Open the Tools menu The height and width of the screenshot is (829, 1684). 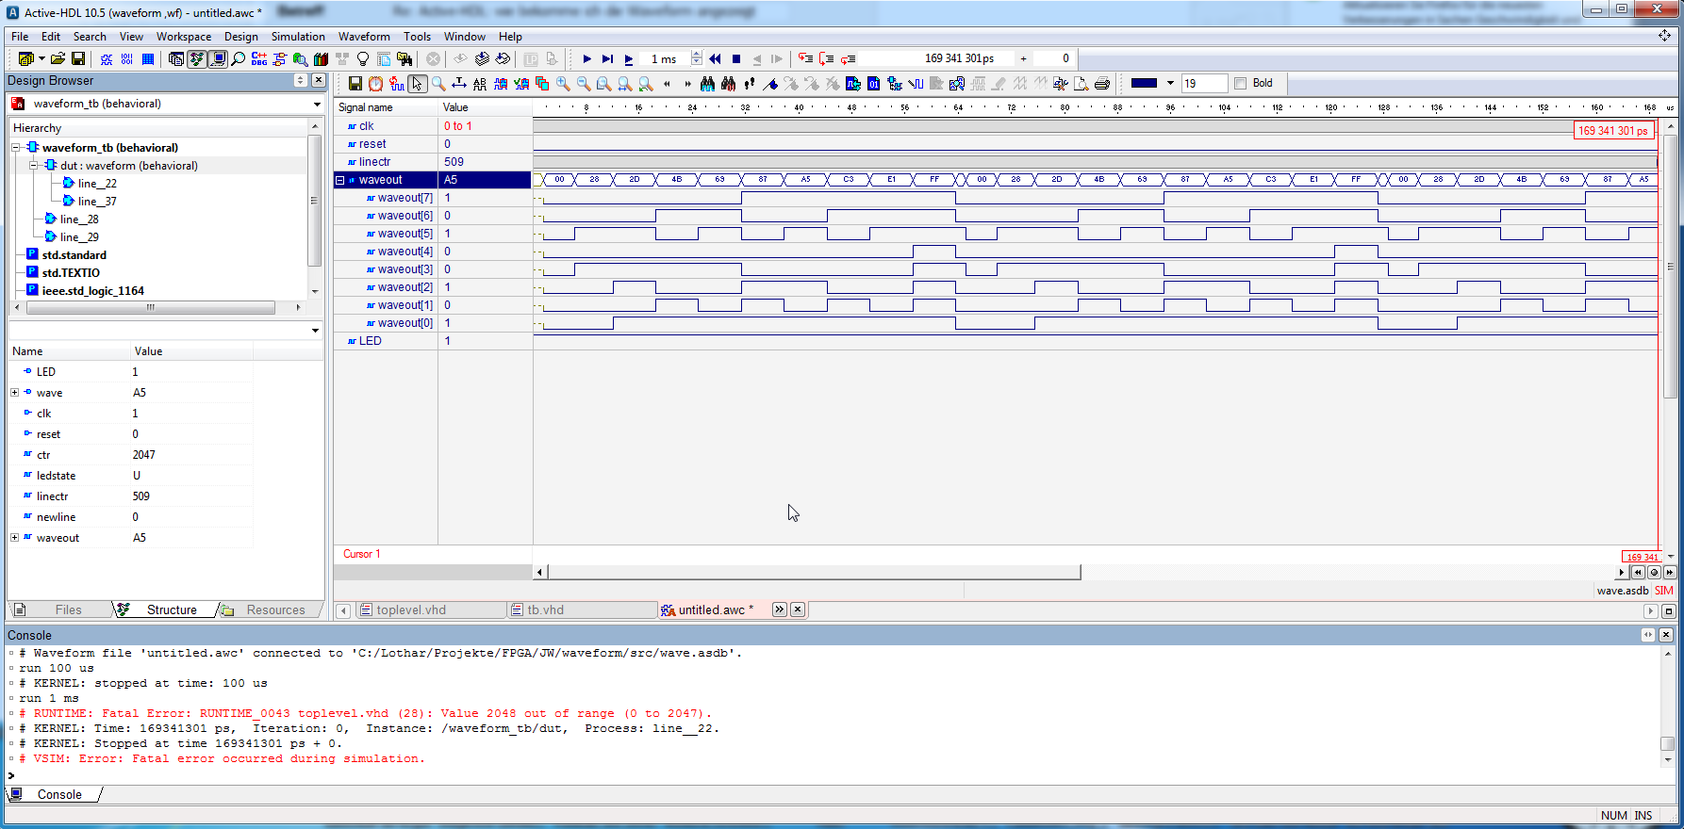(417, 37)
